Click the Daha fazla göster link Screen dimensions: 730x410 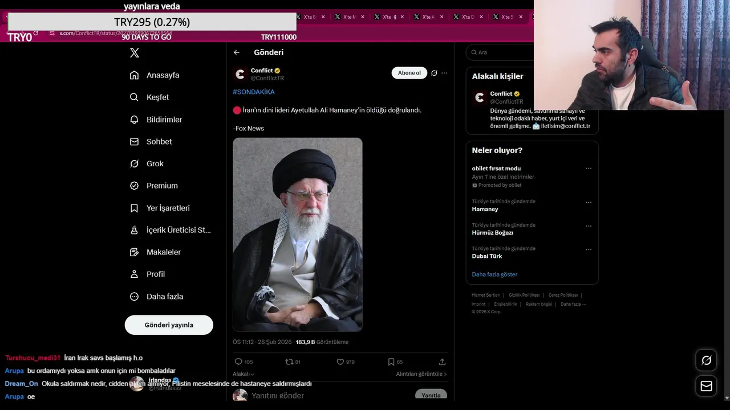494,274
